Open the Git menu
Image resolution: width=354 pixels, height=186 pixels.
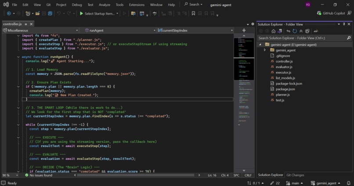[x=48, y=5]
